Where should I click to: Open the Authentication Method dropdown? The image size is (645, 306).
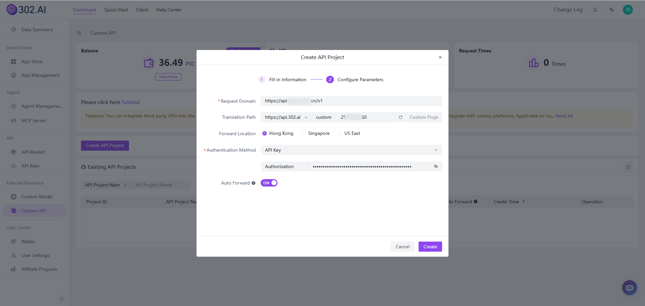351,150
